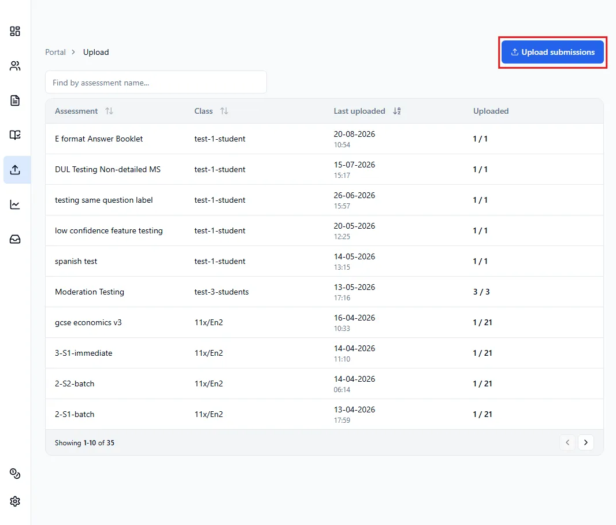
Task: Open the 3-S1-immediate row
Action: pos(324,353)
